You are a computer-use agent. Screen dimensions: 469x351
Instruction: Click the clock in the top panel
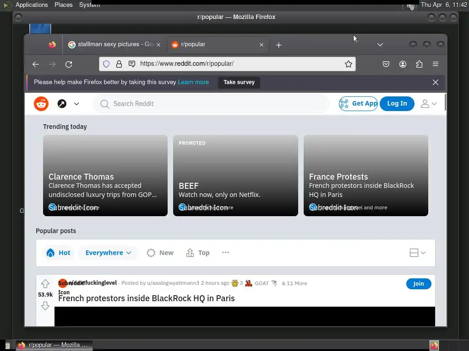click(444, 5)
